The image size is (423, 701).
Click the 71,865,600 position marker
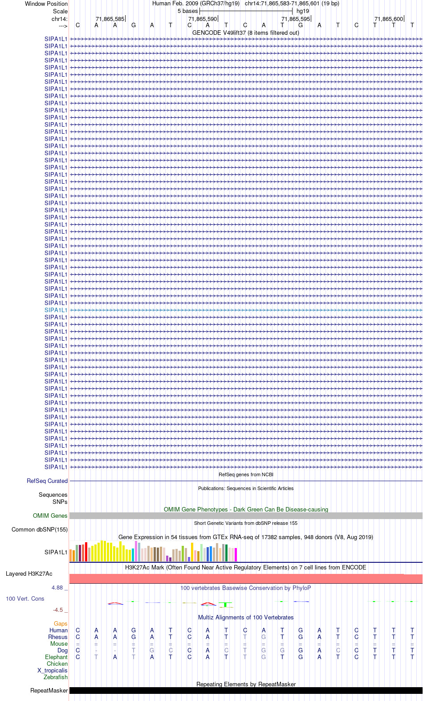389,19
